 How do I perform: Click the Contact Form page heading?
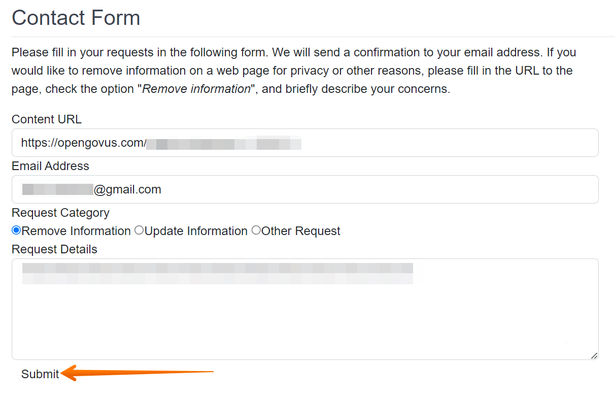coord(76,17)
